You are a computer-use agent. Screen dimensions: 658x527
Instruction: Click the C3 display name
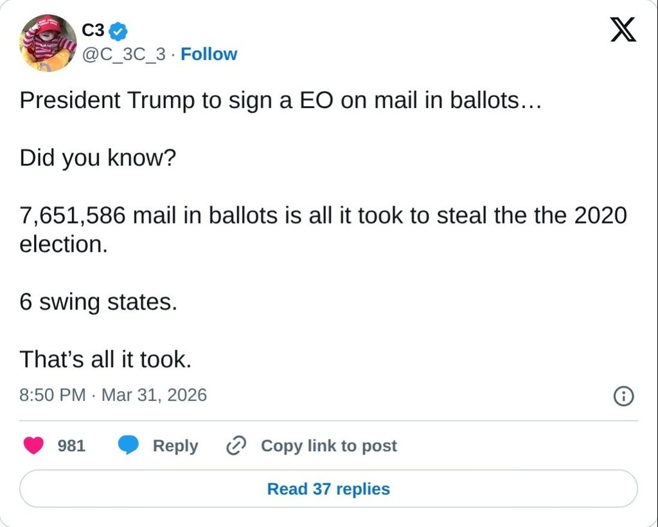pos(93,30)
